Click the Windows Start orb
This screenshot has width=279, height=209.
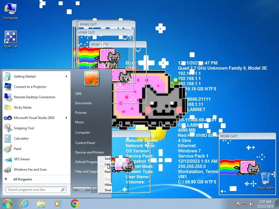click(x=7, y=204)
